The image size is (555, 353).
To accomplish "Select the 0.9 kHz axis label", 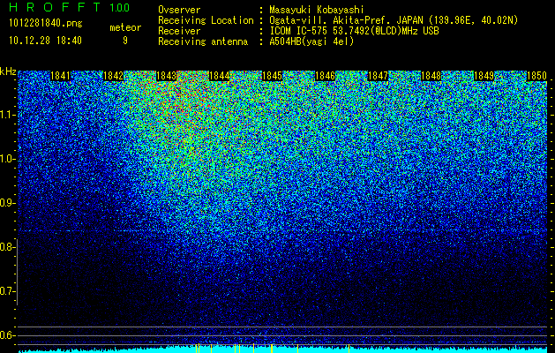I will 7,203.
